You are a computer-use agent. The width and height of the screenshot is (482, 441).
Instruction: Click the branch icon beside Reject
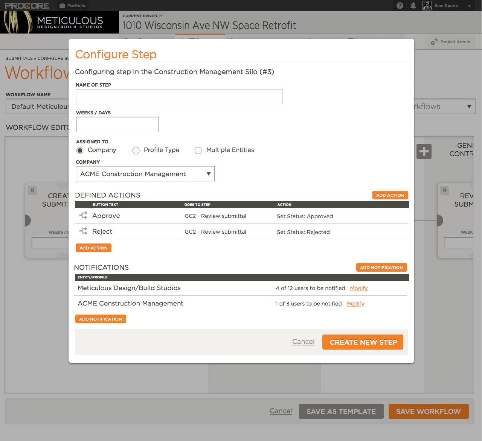click(83, 231)
